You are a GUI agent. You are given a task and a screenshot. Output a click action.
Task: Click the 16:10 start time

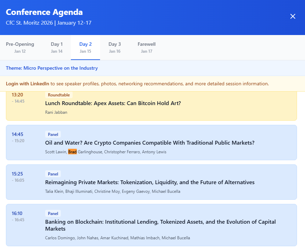click(x=17, y=213)
